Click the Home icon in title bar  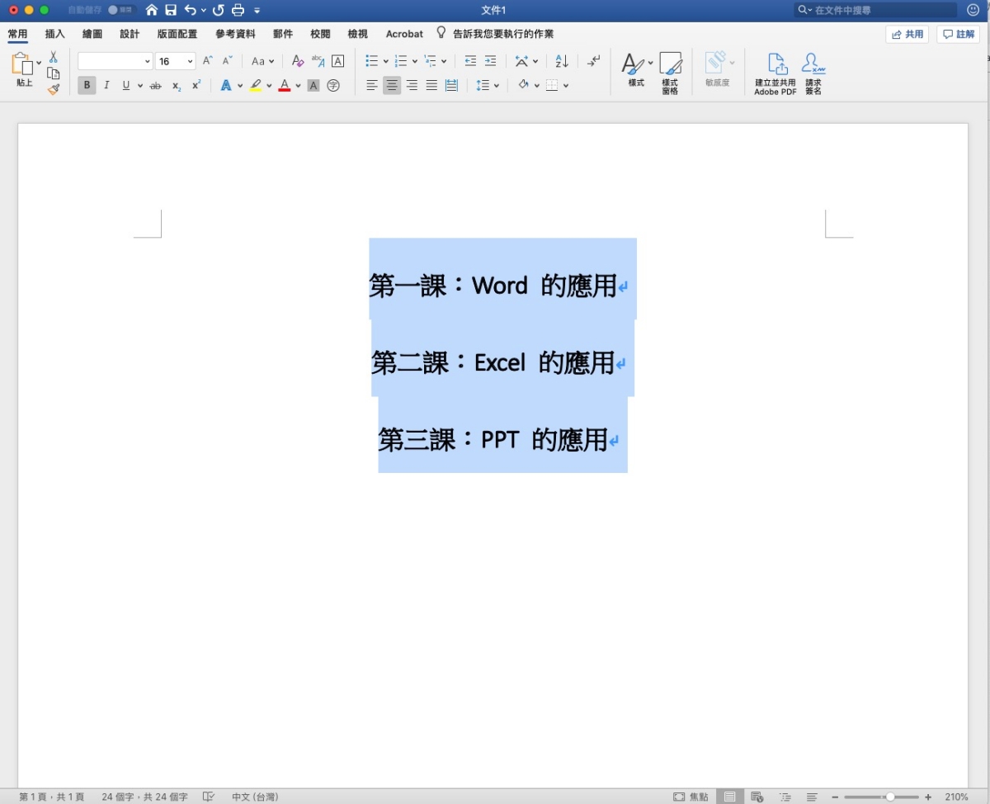(x=152, y=10)
